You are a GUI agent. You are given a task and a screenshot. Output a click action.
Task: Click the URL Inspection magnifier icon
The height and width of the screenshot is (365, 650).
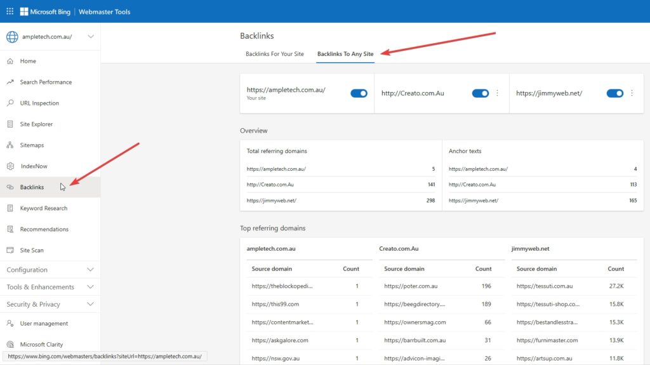(10, 103)
